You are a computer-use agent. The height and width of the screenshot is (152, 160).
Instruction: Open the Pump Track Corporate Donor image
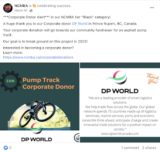click(x=40, y=103)
